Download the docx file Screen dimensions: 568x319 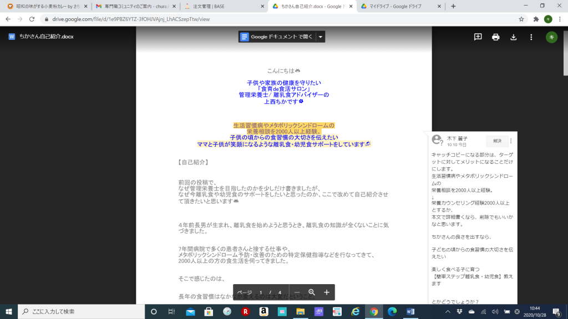pyautogui.click(x=513, y=37)
